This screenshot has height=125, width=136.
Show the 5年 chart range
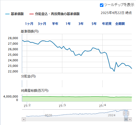click(x=94, y=24)
